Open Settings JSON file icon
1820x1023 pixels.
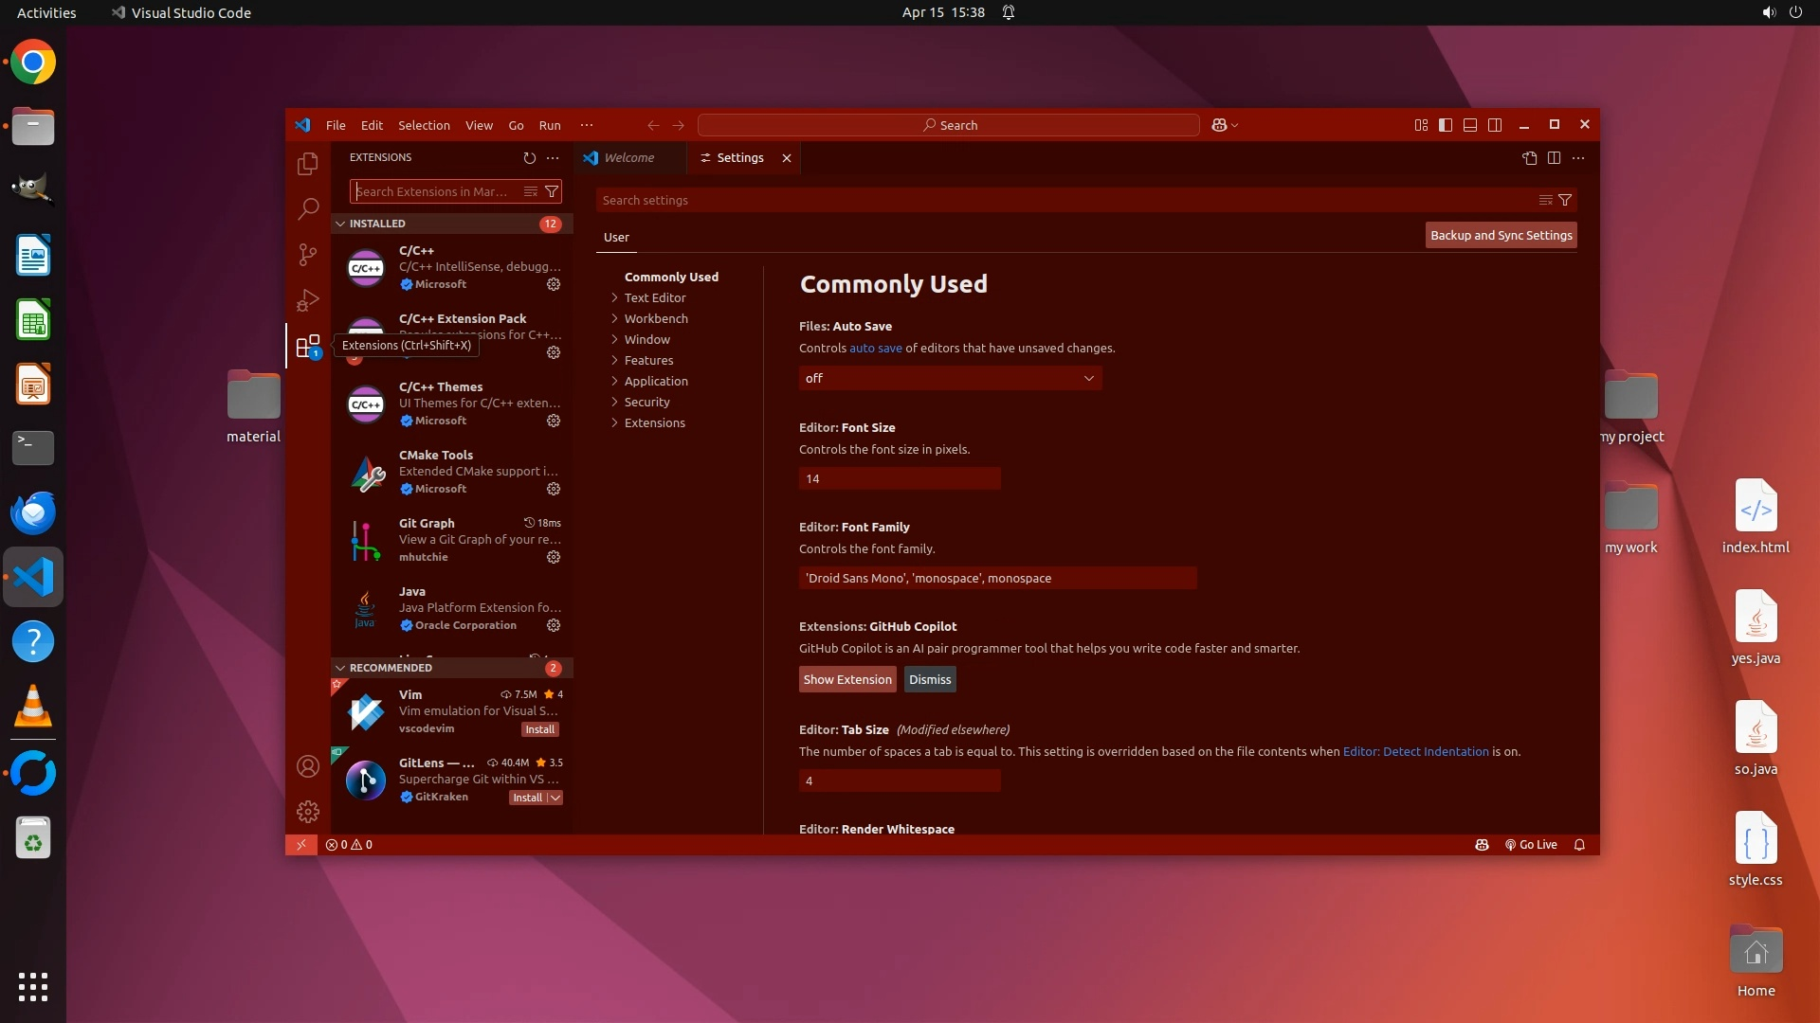(1529, 158)
